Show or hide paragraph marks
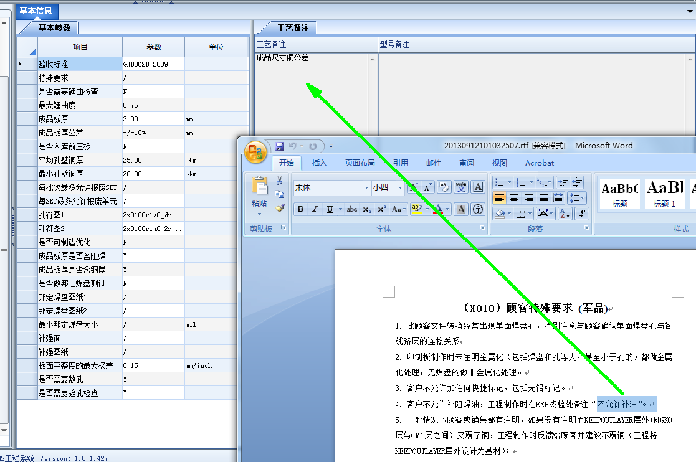This screenshot has width=696, height=462. pos(582,214)
